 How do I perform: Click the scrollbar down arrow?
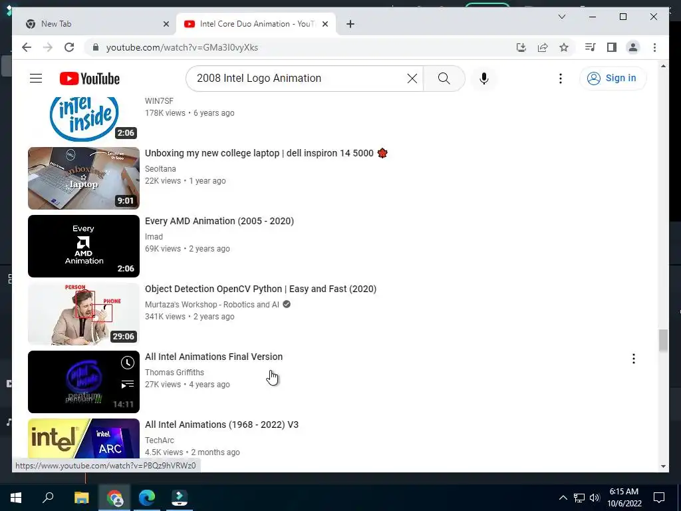point(663,466)
